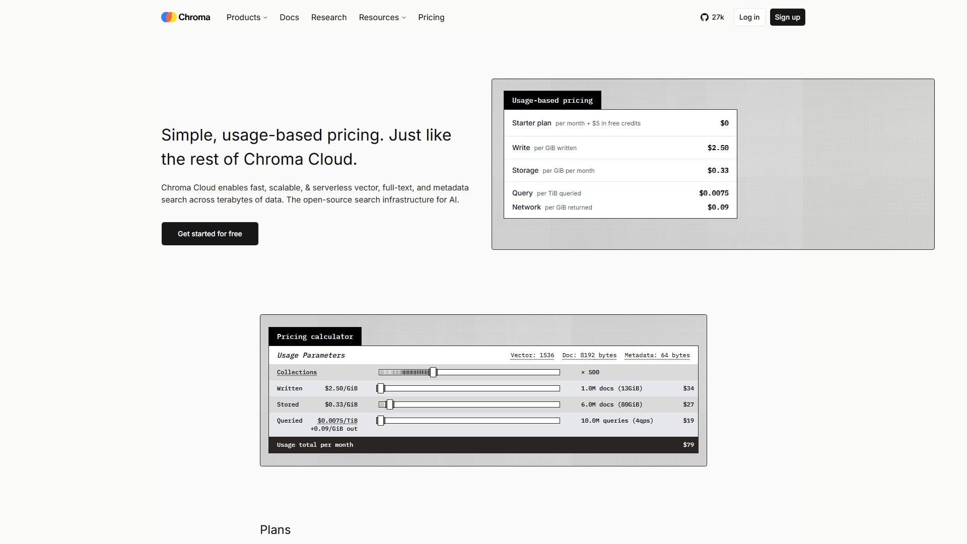Expand the Resources dropdown menu
The height and width of the screenshot is (544, 967).
coord(382,17)
